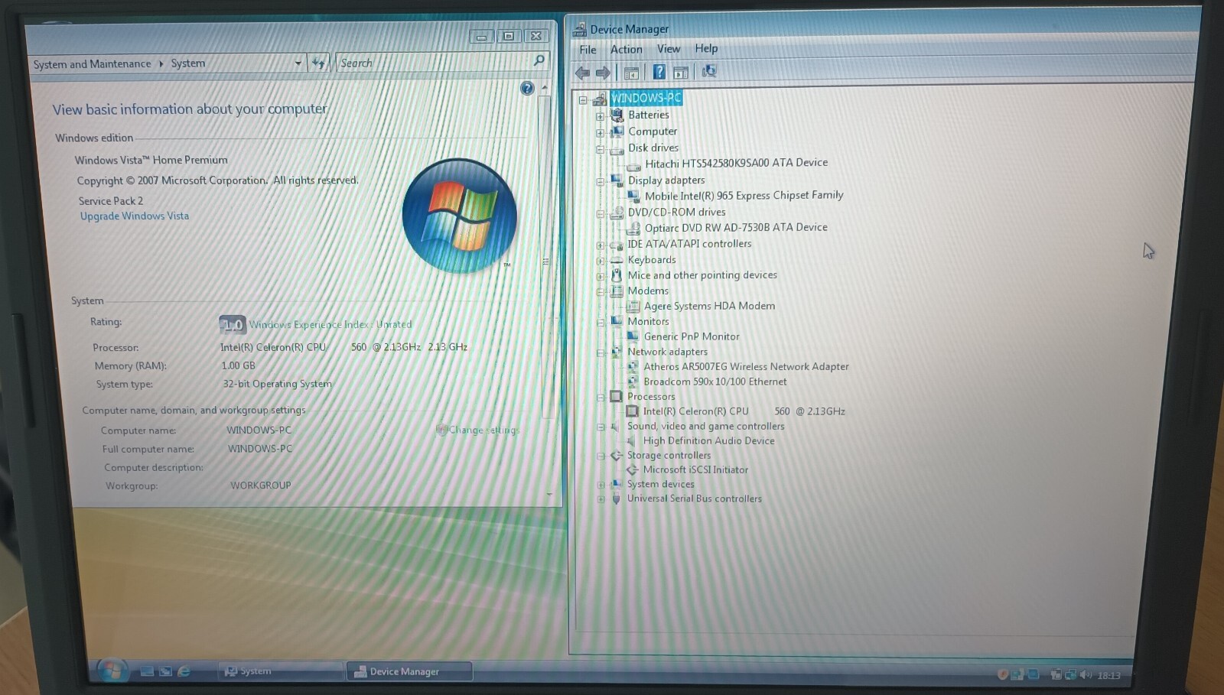Toggle the action pane toolbar icon
The height and width of the screenshot is (695, 1224).
pyautogui.click(x=681, y=72)
